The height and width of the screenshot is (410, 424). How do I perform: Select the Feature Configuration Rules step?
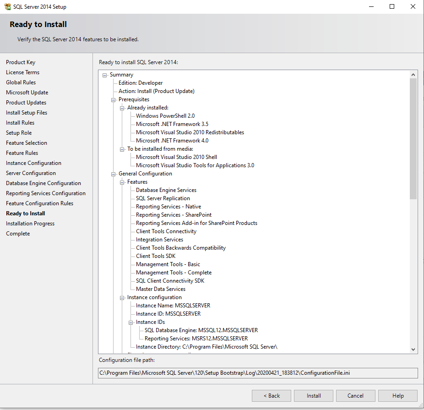tap(39, 203)
